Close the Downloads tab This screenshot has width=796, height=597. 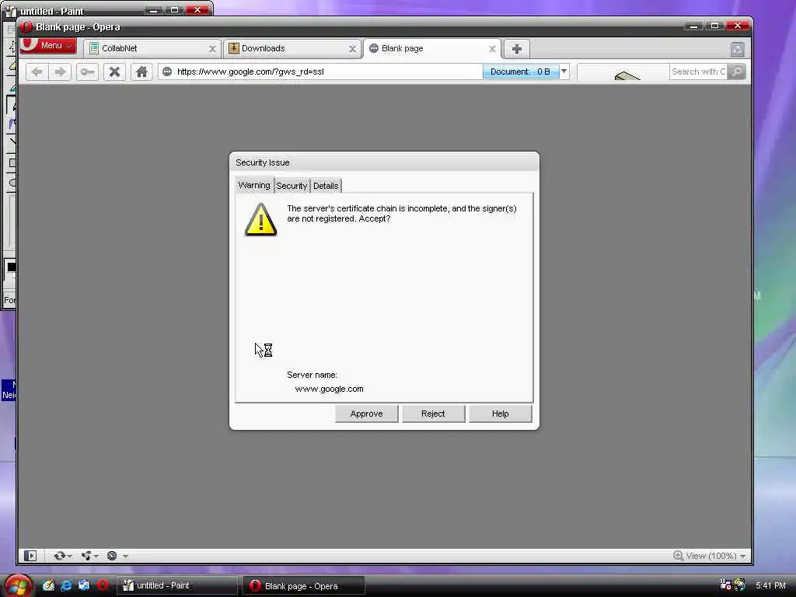coord(352,49)
